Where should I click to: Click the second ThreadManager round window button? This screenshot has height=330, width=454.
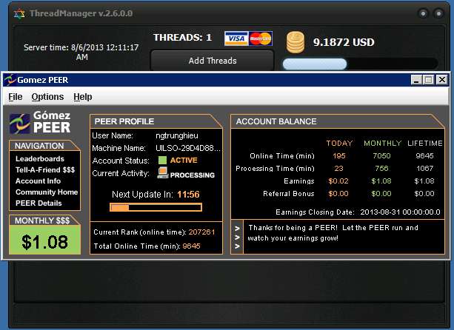[x=439, y=13]
